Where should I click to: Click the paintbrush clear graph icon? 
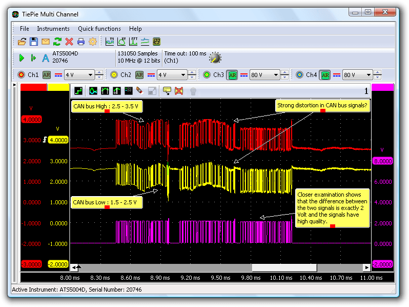coord(140,91)
